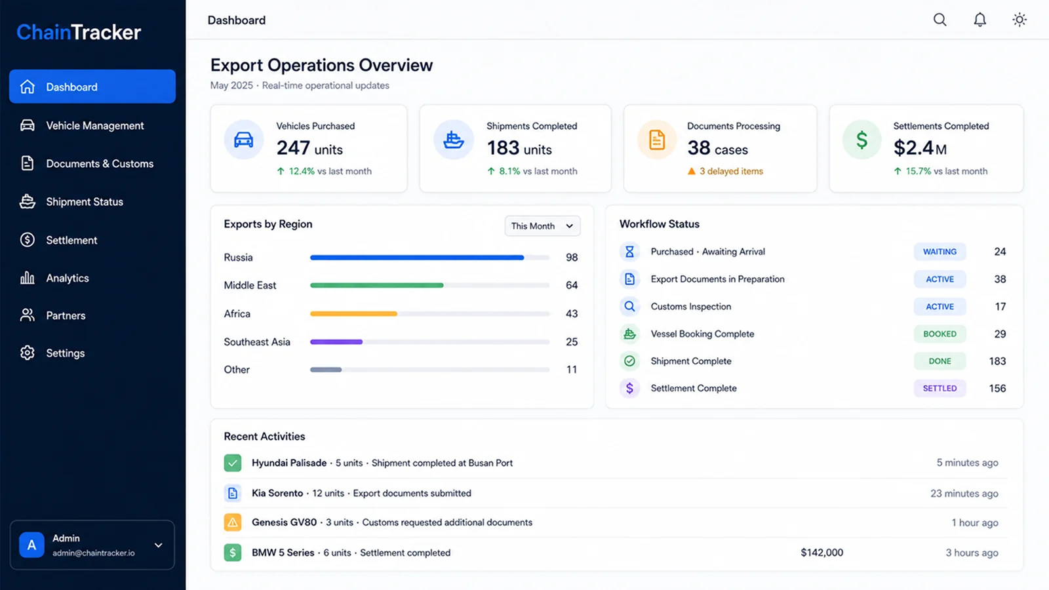Click document icon of Kia Sorento activity
This screenshot has height=590, width=1049.
233,493
